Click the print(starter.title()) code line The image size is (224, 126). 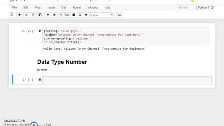62,42
